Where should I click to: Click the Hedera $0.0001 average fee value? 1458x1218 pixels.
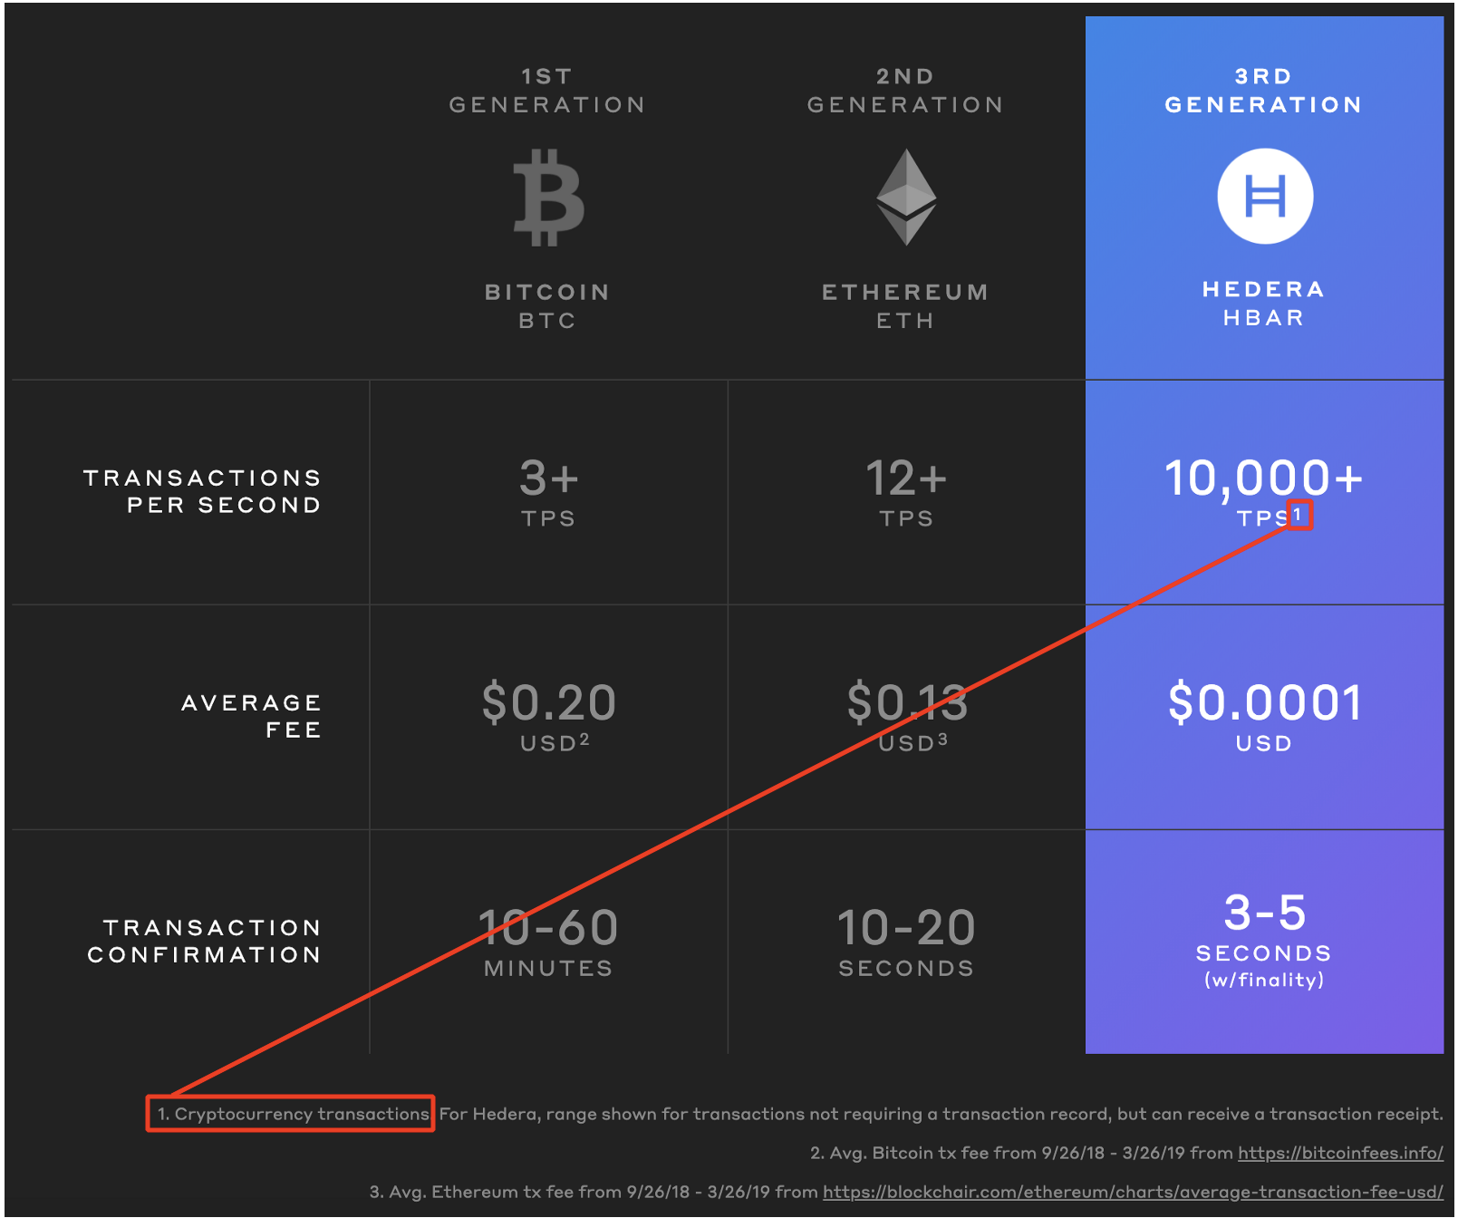[x=1264, y=703]
